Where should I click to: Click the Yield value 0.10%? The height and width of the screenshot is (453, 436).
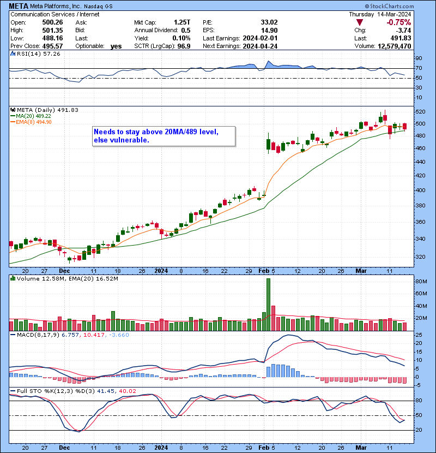(181, 38)
